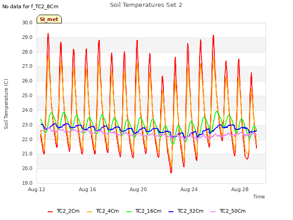Select the TC2_16Cm legend label
Image resolution: width=293 pixels, height=220 pixels.
pyautogui.click(x=148, y=211)
